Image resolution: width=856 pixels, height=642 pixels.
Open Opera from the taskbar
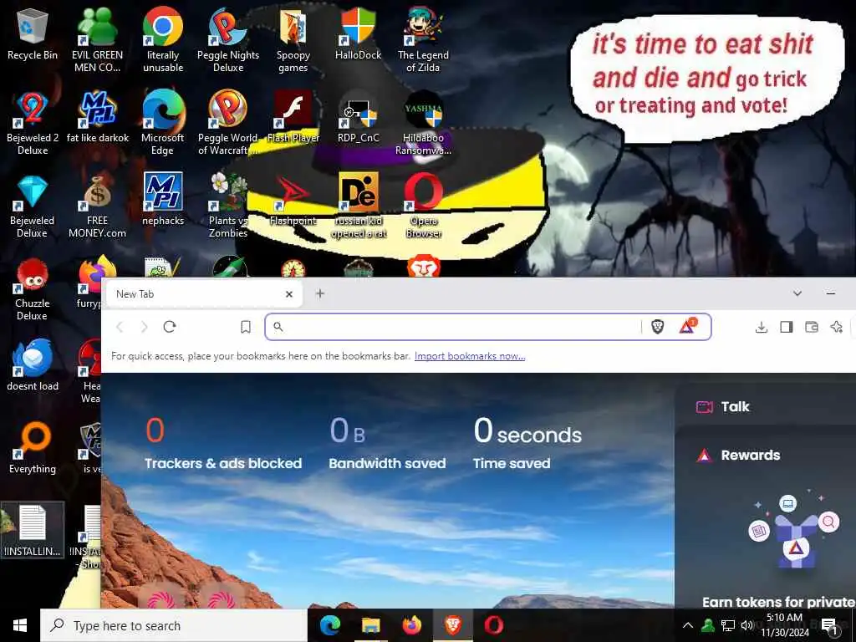[493, 625]
